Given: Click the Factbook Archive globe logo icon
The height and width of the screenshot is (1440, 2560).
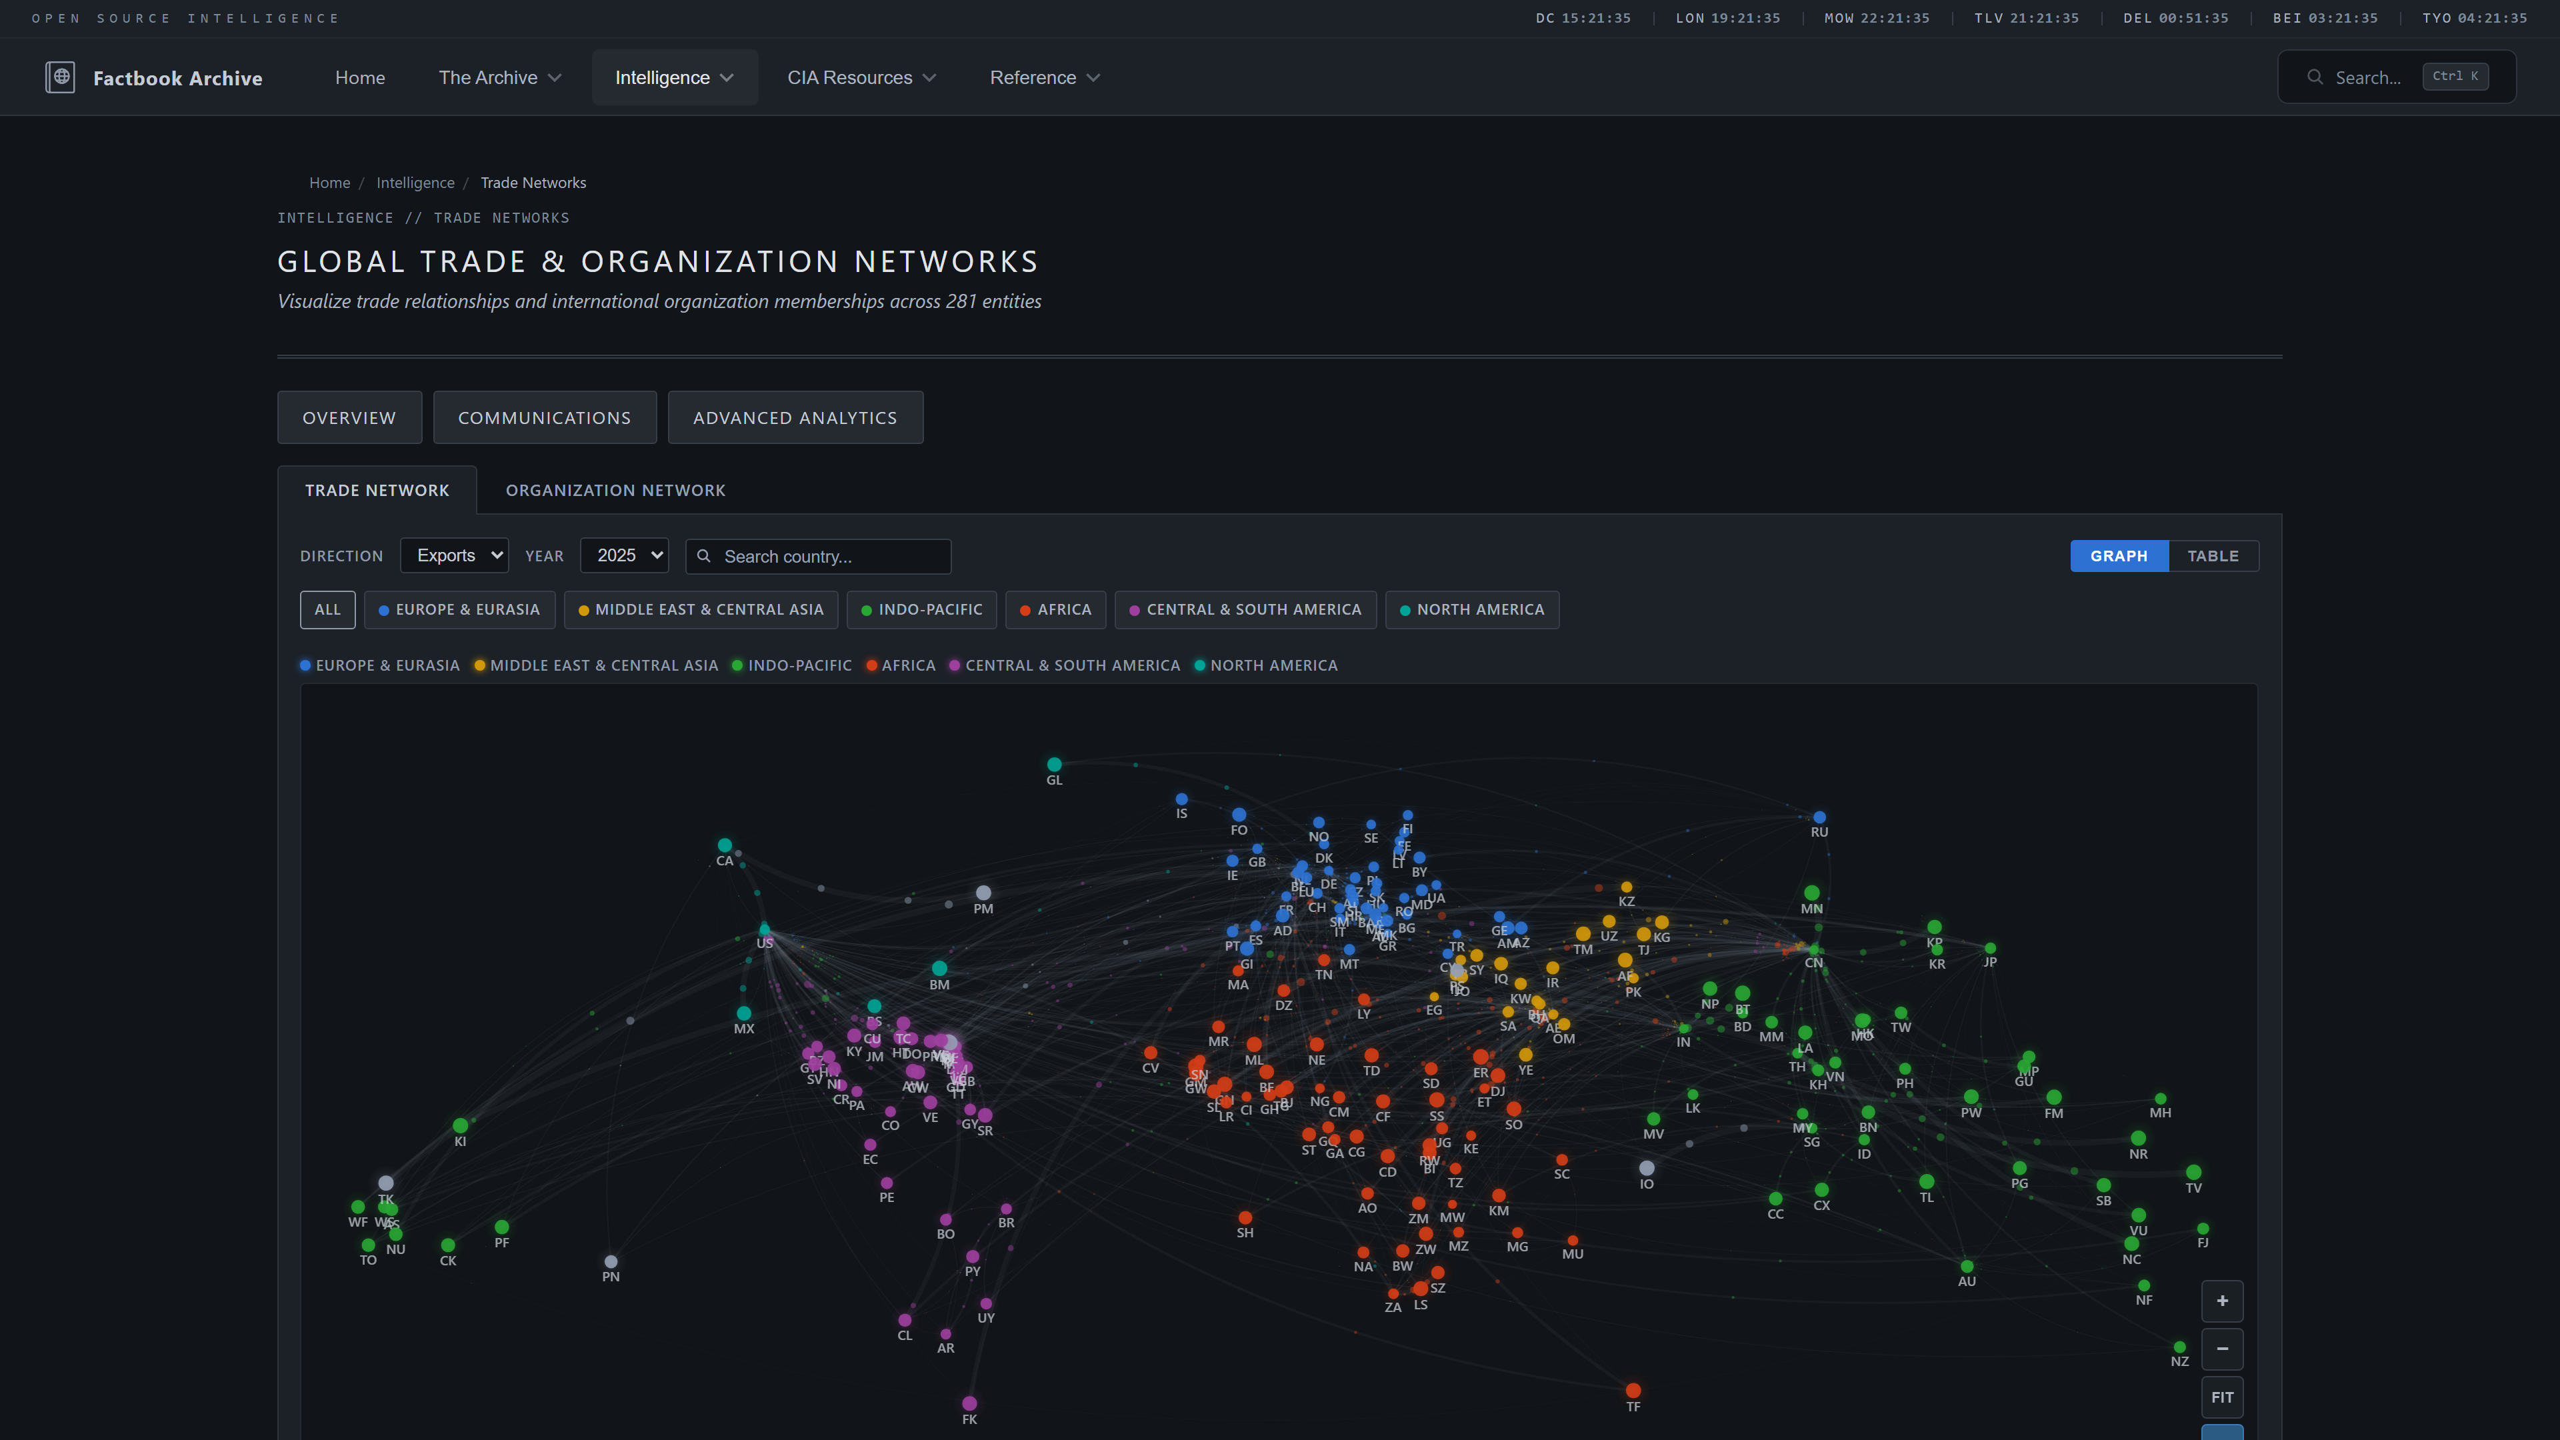Looking at the screenshot, I should pos(61,77).
